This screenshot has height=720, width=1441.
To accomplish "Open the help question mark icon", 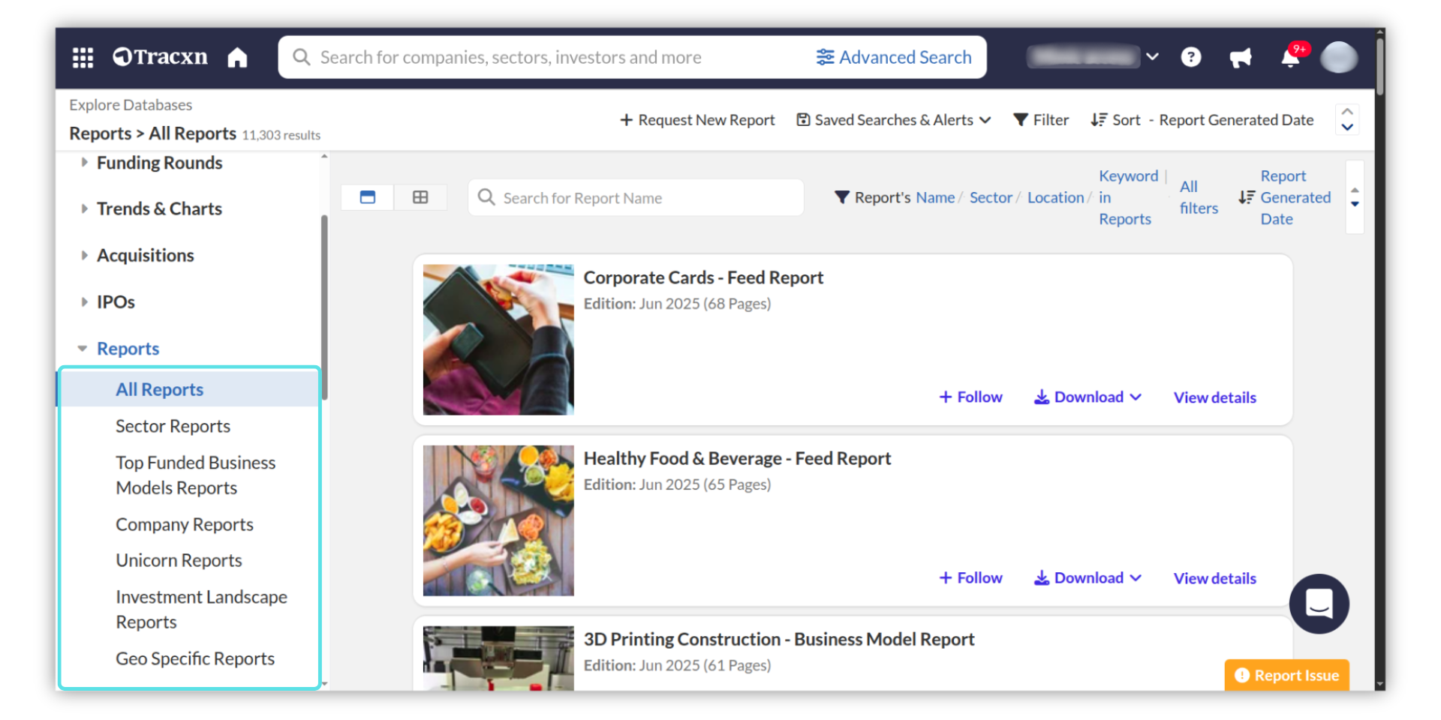I will pyautogui.click(x=1190, y=58).
